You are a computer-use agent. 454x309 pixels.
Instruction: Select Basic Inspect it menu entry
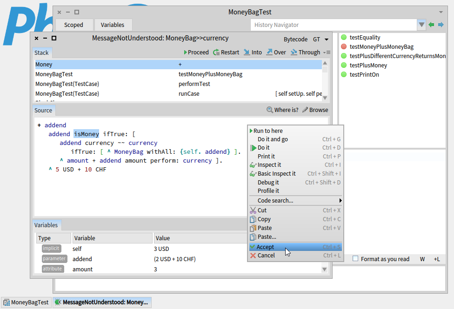point(295,174)
